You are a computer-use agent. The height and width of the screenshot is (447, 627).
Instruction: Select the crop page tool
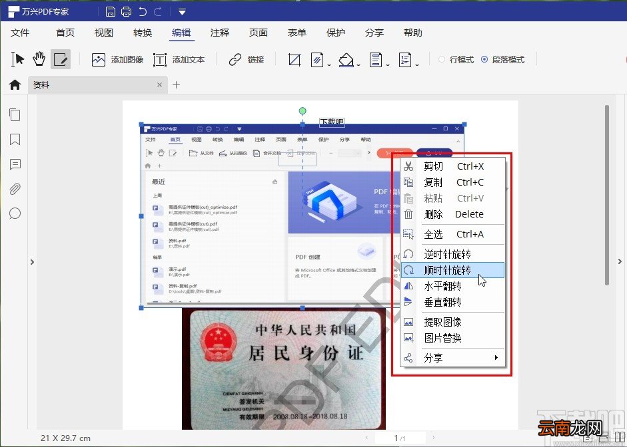[x=295, y=60]
